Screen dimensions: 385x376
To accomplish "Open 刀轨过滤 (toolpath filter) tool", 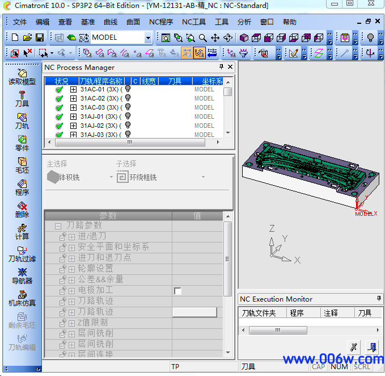I will [22, 254].
